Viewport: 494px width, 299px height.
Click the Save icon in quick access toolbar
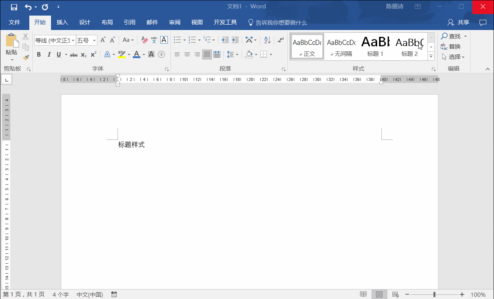pyautogui.click(x=14, y=7)
